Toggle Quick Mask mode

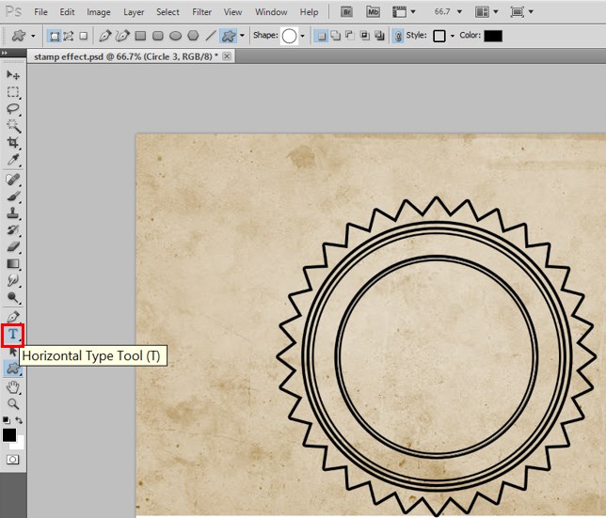(x=13, y=459)
